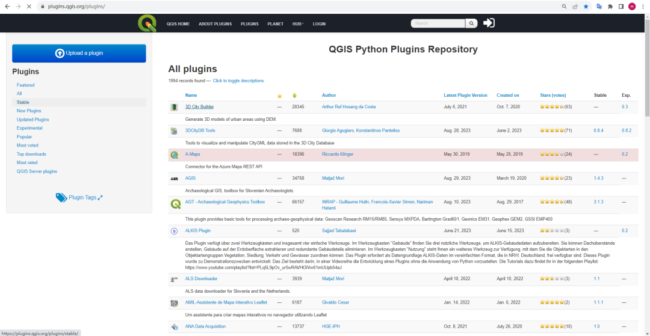Go back using the browser back arrow
Screen dimensions: 650x336
[x=7, y=7]
